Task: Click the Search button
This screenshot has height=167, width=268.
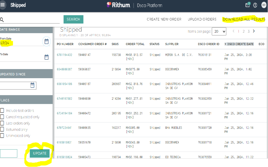Action: point(74,19)
